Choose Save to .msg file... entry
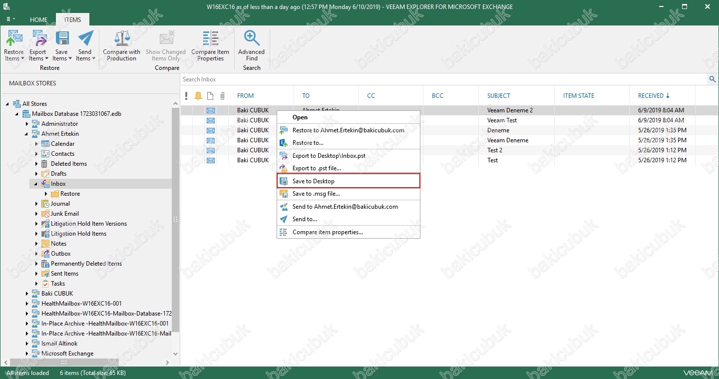The image size is (719, 379). (349, 194)
